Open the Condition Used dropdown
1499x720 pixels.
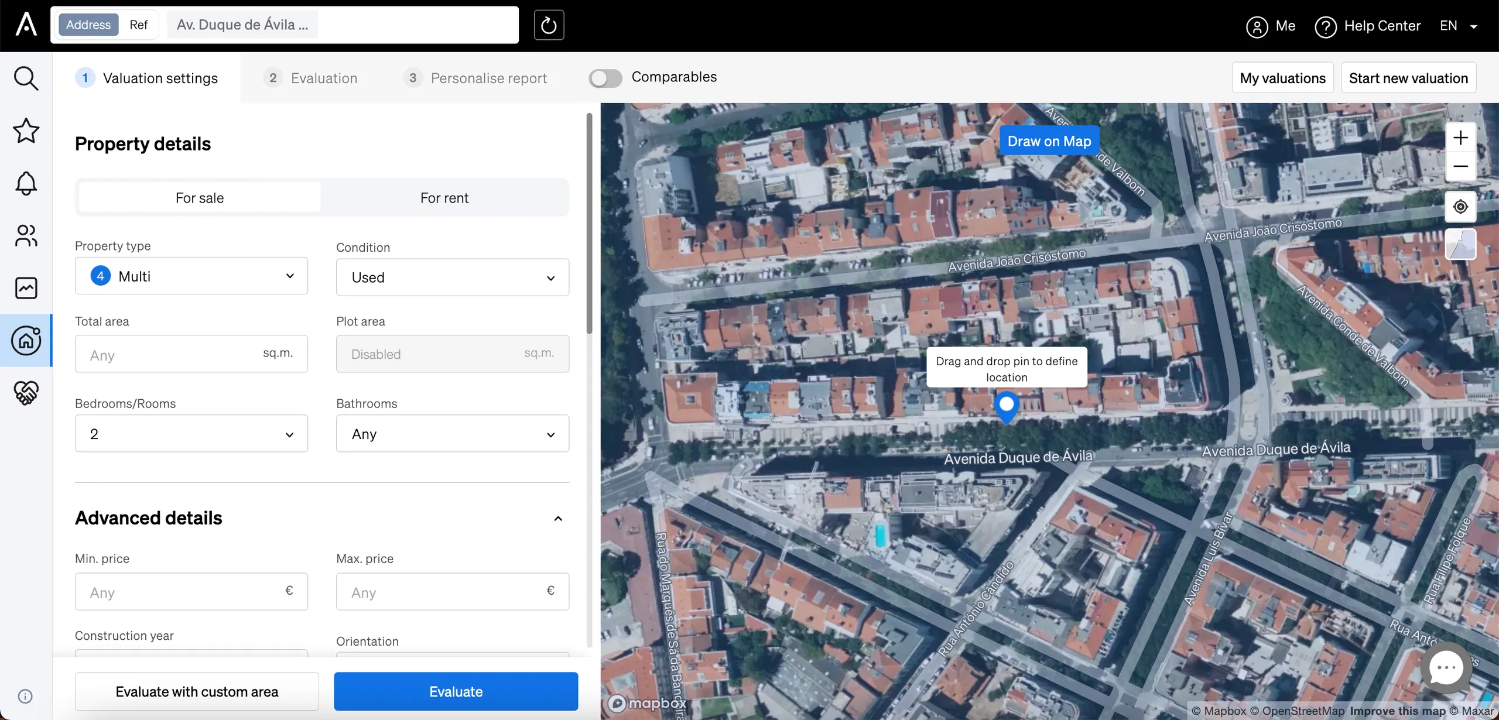pos(453,277)
